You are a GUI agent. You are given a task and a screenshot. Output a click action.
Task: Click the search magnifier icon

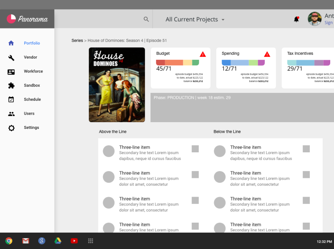coord(146,19)
